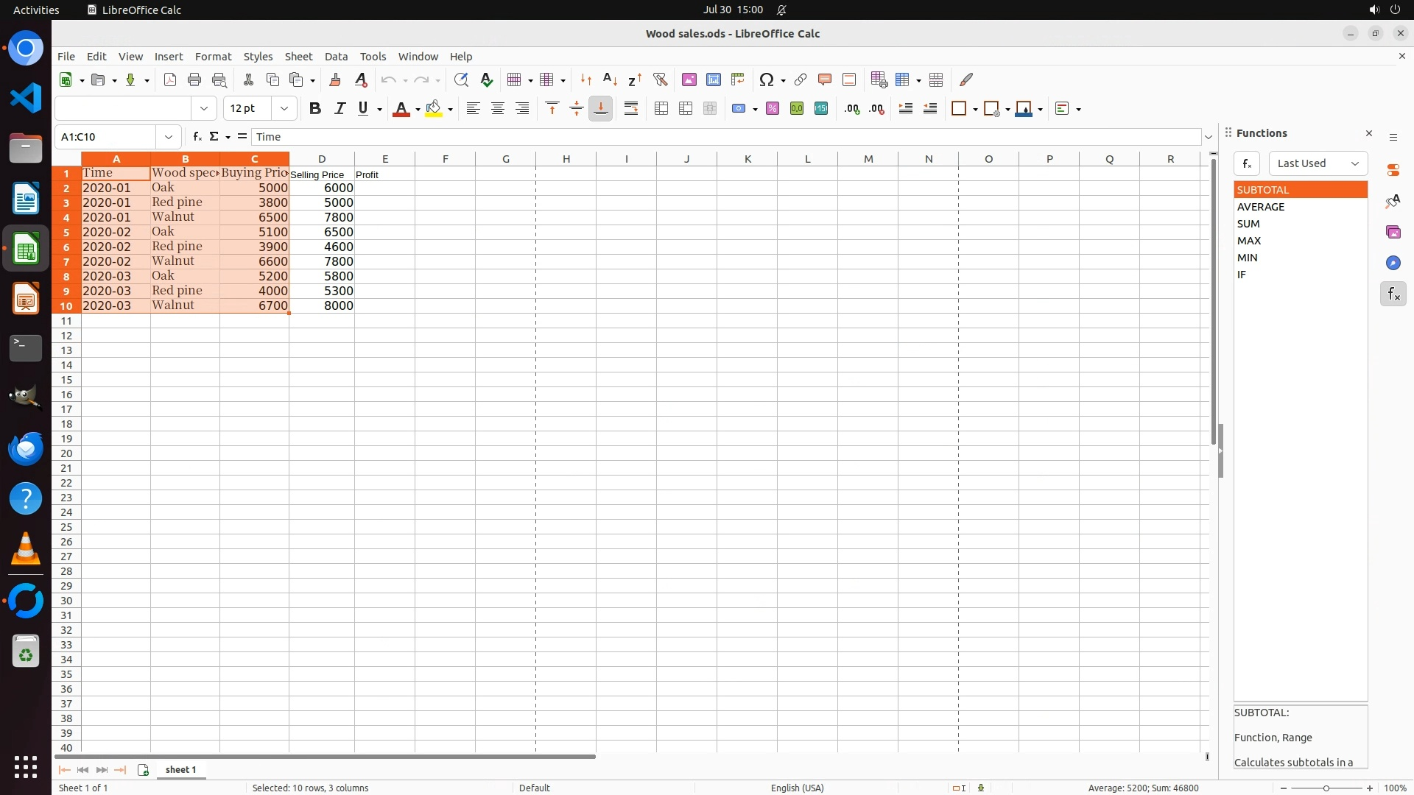Open the Sheet menu
1414x795 pixels.
(x=298, y=57)
